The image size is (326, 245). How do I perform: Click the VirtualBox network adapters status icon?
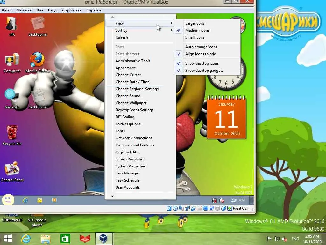pos(187,208)
